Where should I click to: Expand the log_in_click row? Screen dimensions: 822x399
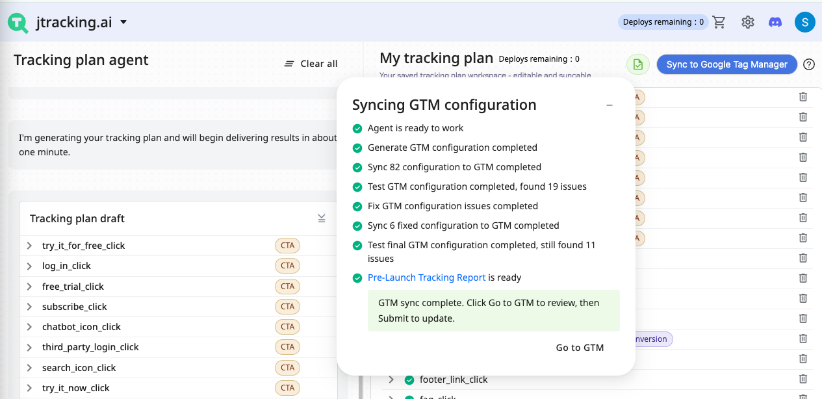(x=29, y=266)
